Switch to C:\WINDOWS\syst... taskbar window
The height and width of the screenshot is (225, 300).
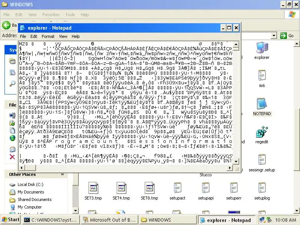click(x=50, y=220)
